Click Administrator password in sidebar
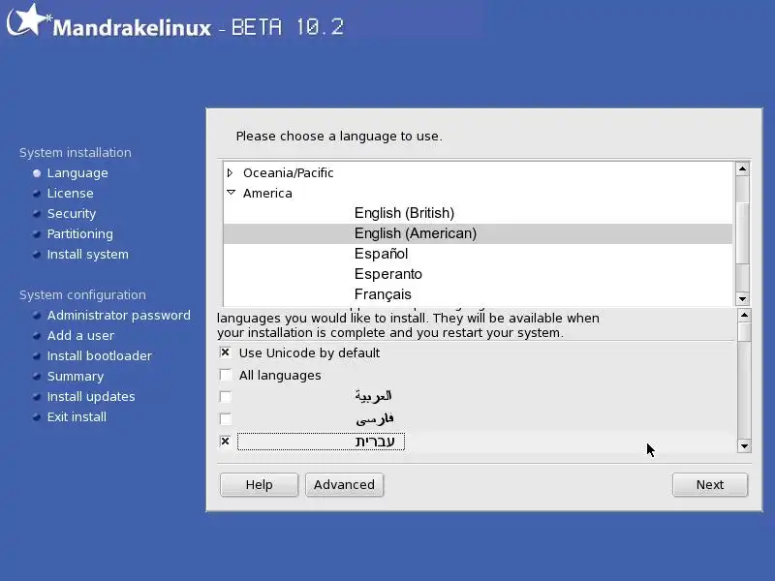 (x=118, y=316)
